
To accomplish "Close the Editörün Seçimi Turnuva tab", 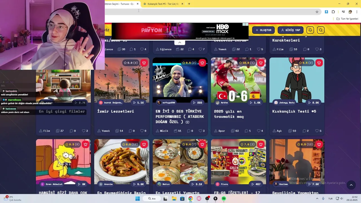I will click(138, 4).
